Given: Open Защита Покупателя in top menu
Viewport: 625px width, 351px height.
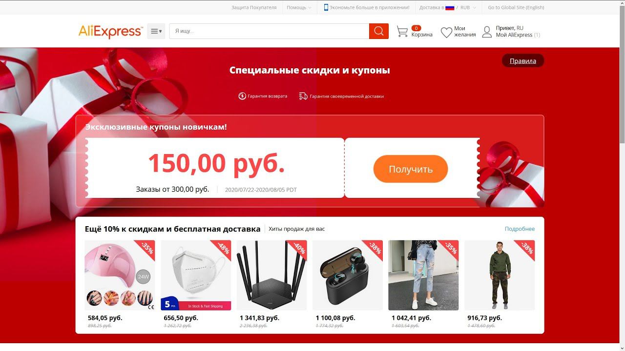Looking at the screenshot, I should tap(254, 7).
